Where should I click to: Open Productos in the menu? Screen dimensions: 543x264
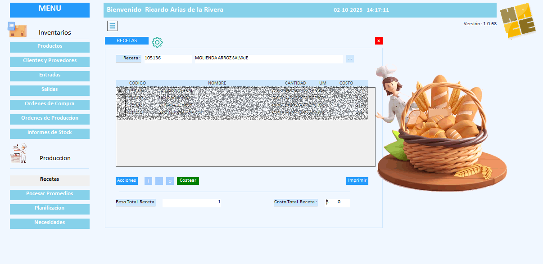50,47
